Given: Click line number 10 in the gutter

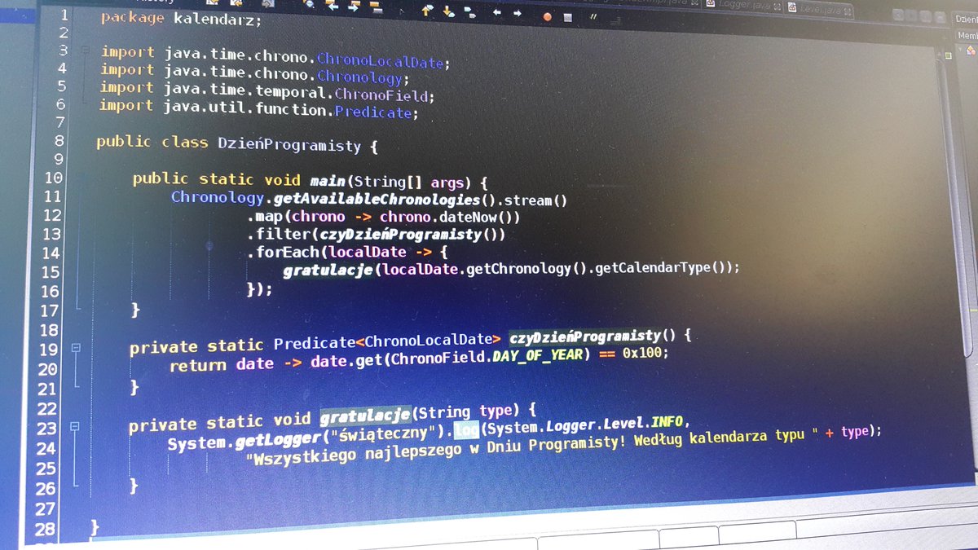Looking at the screenshot, I should [x=53, y=178].
